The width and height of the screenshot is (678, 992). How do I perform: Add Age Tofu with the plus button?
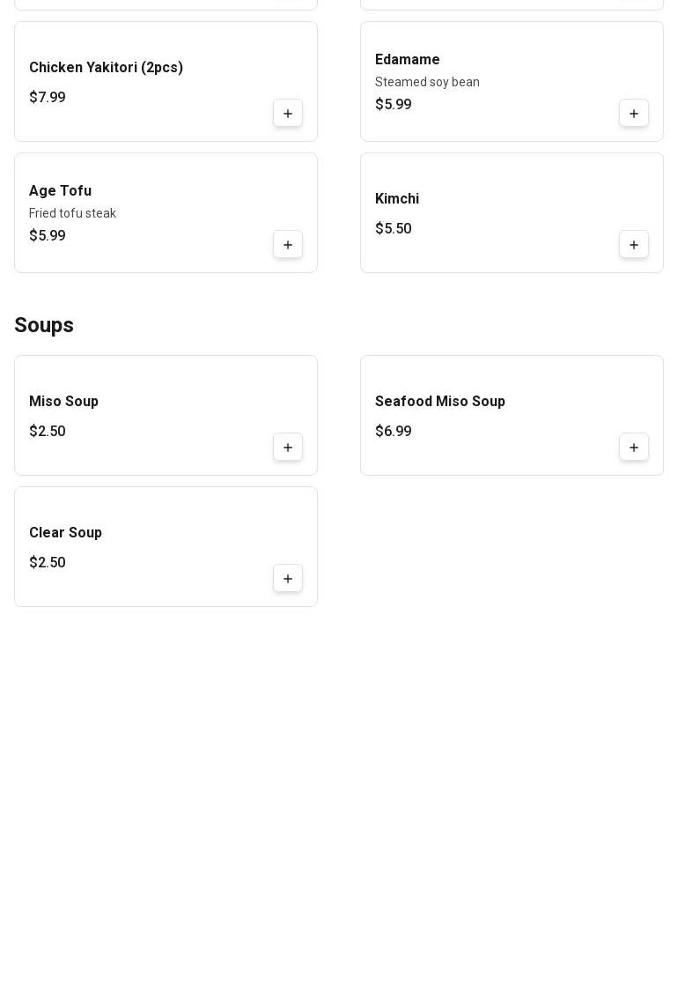pyautogui.click(x=288, y=245)
